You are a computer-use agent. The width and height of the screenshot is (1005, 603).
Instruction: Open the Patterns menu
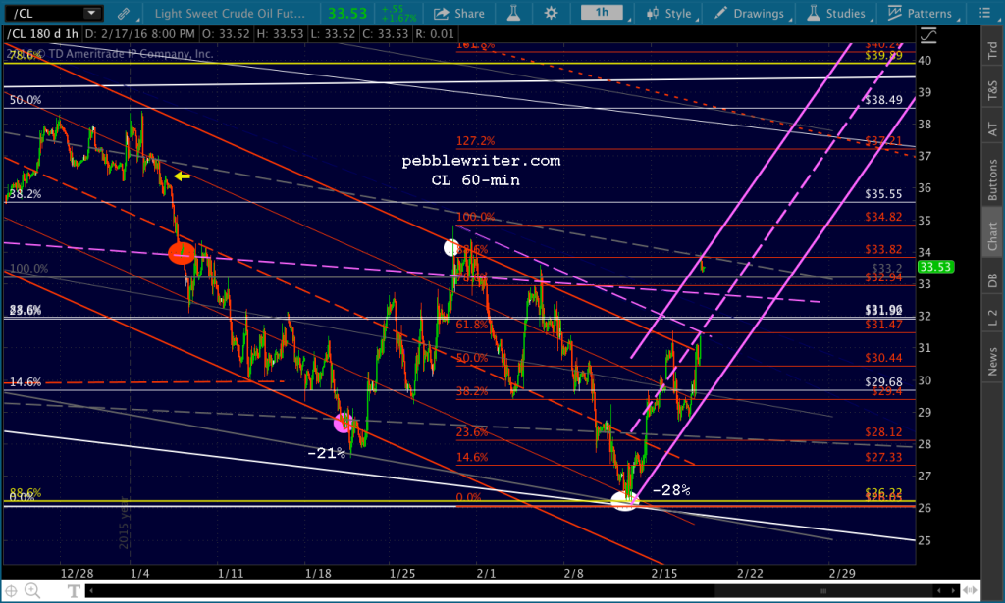(920, 13)
